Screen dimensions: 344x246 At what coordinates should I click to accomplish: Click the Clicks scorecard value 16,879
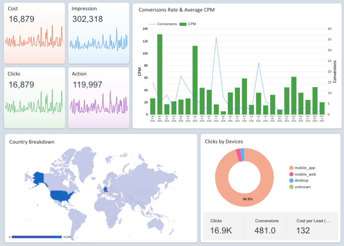click(21, 84)
